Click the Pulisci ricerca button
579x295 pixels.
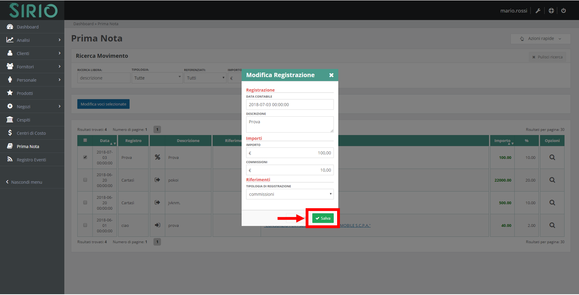[547, 57]
